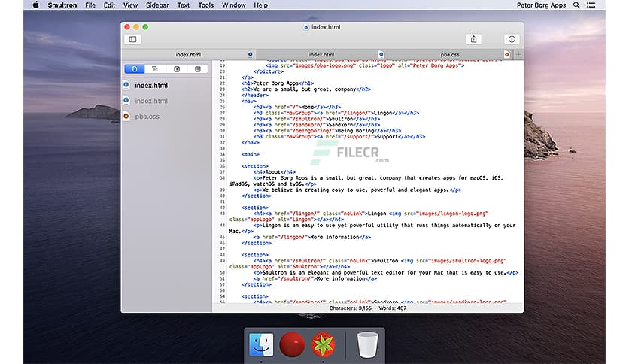Select the documents view in sidebar segmented control

tap(134, 68)
